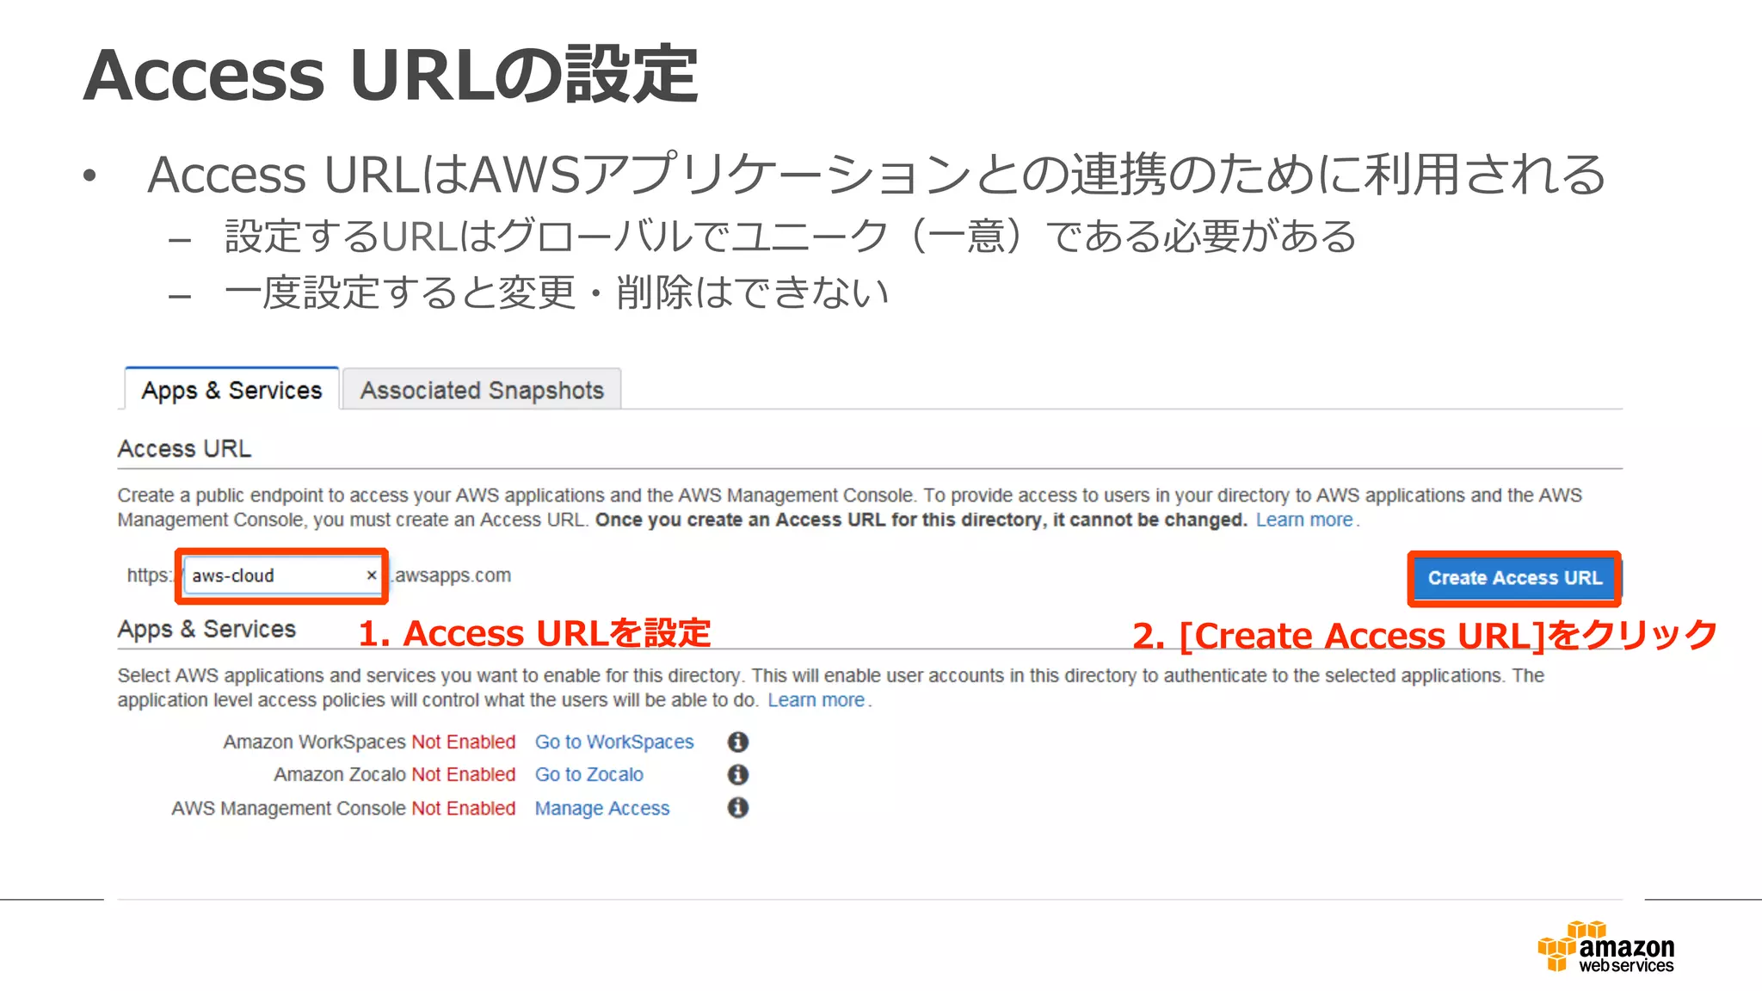Click the AWS Management Console label

pos(288,808)
